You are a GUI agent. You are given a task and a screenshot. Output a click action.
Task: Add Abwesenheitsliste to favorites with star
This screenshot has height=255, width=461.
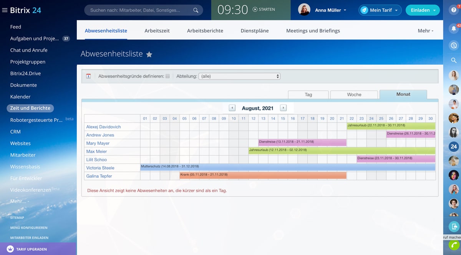pyautogui.click(x=149, y=55)
